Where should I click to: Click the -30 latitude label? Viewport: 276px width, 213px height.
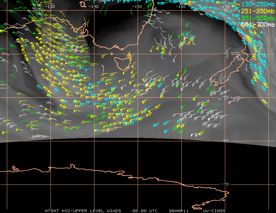225,10
